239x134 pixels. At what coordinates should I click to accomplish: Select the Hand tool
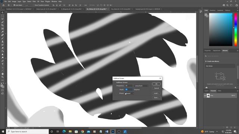[x=3, y=74]
